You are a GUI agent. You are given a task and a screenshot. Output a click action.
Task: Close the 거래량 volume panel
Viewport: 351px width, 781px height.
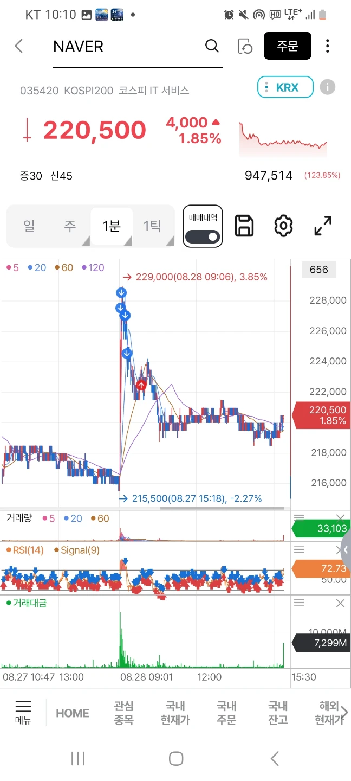point(340,518)
